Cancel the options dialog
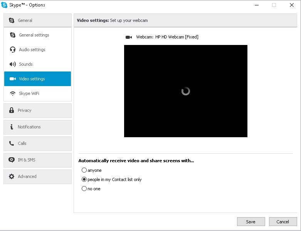The height and width of the screenshot is (231, 301). [x=283, y=222]
